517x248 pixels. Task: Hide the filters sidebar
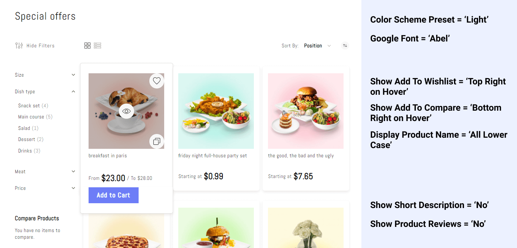coord(40,46)
